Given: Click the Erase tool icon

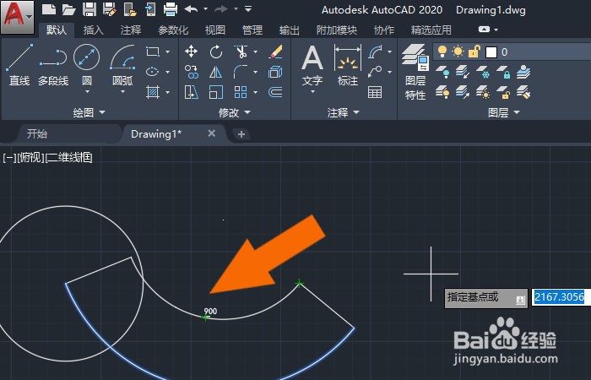Looking at the screenshot, I should click(276, 52).
